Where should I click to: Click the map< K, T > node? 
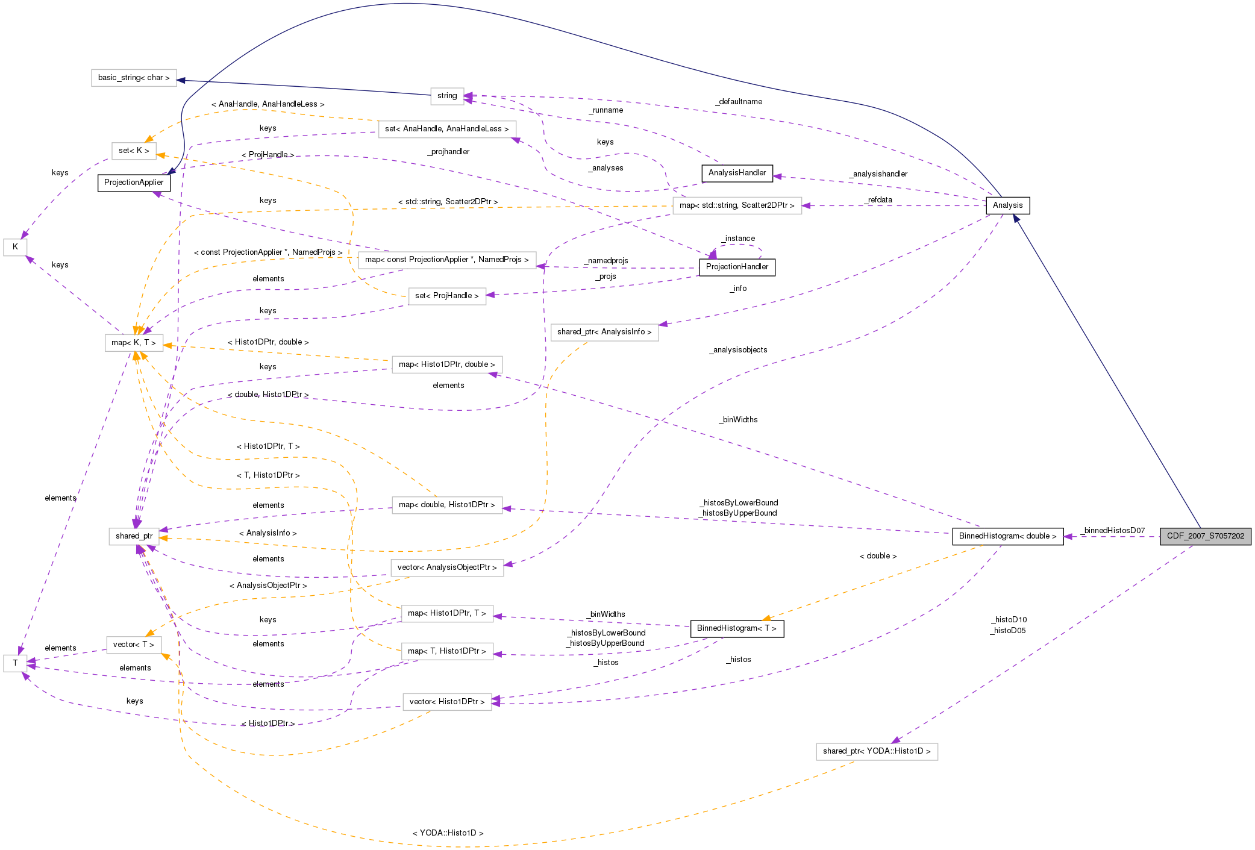[134, 343]
